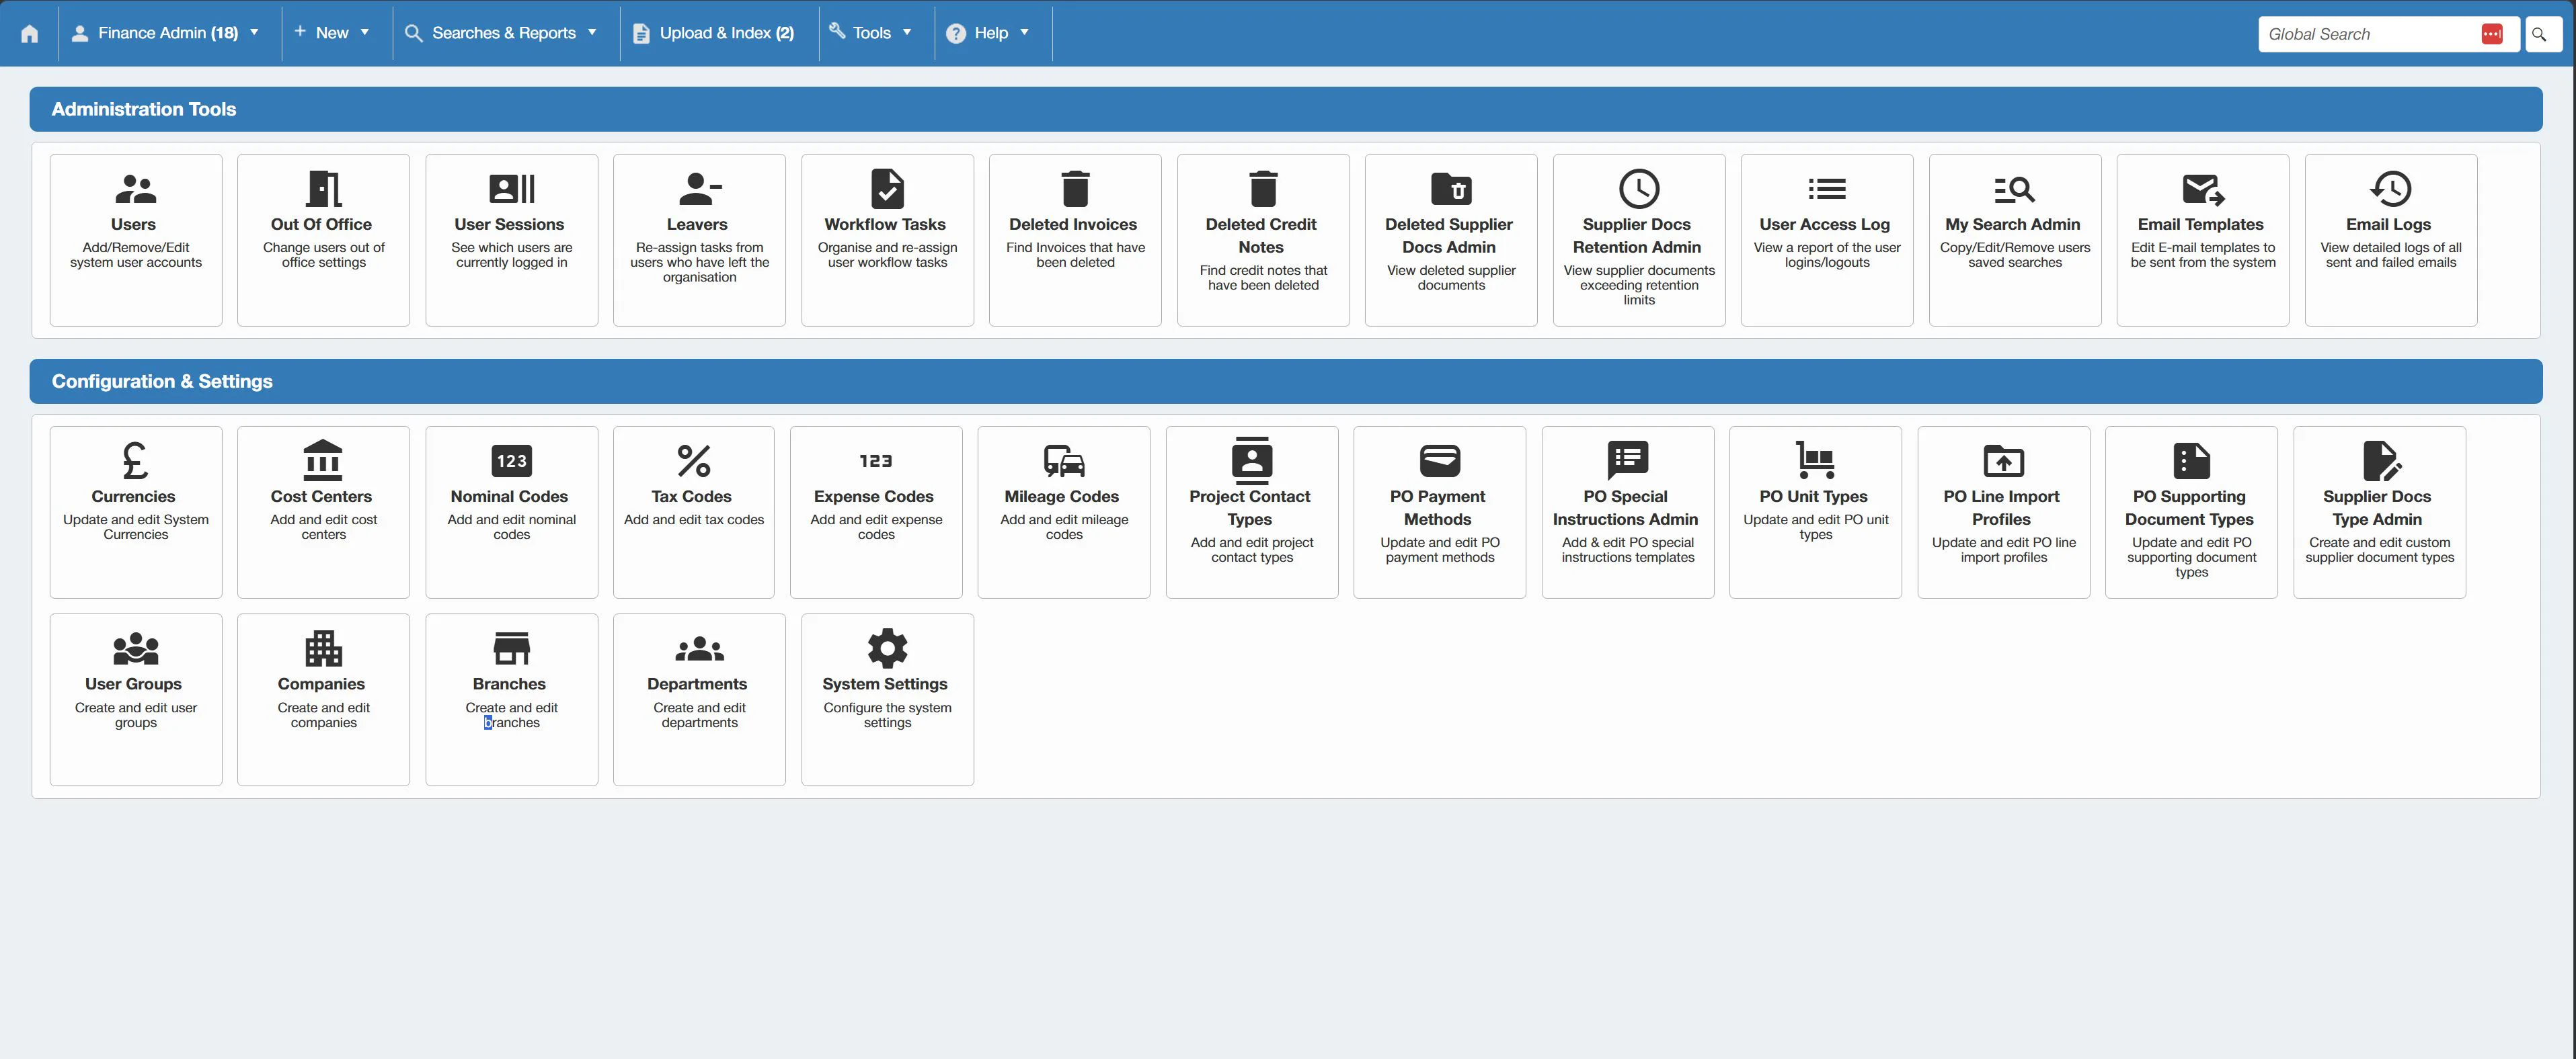Click the System Settings gear icon
The width and height of the screenshot is (2576, 1059).
click(x=887, y=648)
